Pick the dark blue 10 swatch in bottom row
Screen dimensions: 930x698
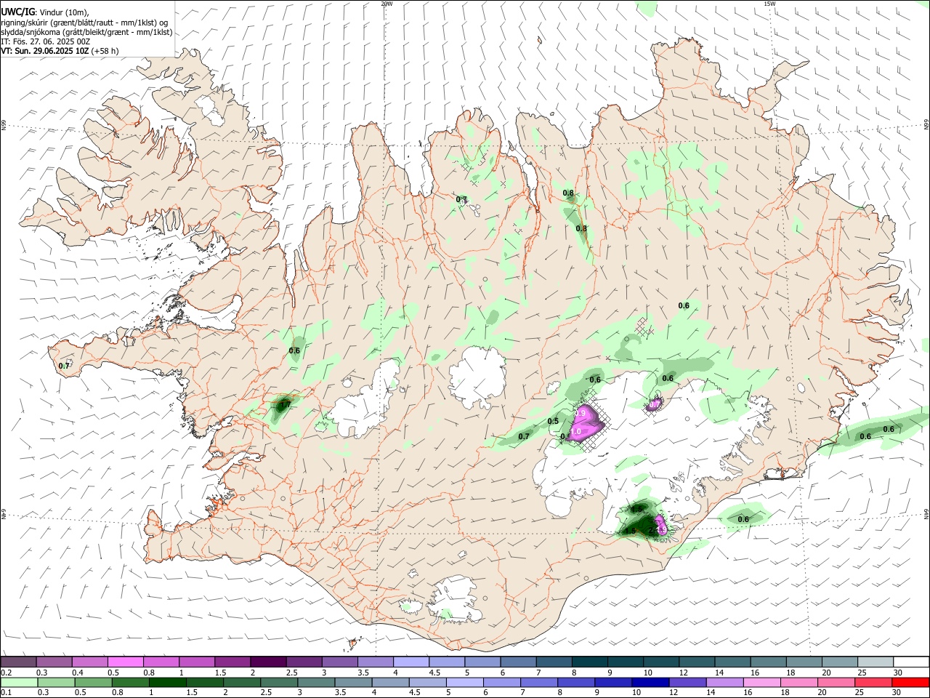pos(650,682)
